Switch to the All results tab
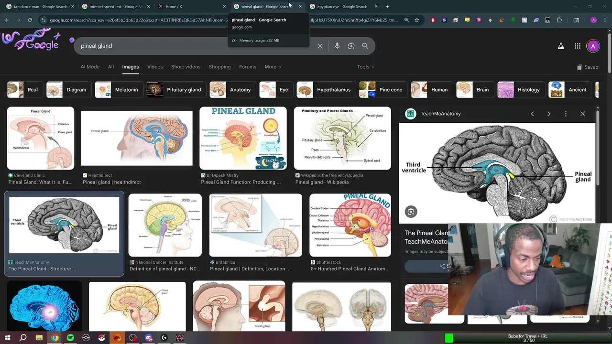Image resolution: width=612 pixels, height=344 pixels. coord(111,67)
